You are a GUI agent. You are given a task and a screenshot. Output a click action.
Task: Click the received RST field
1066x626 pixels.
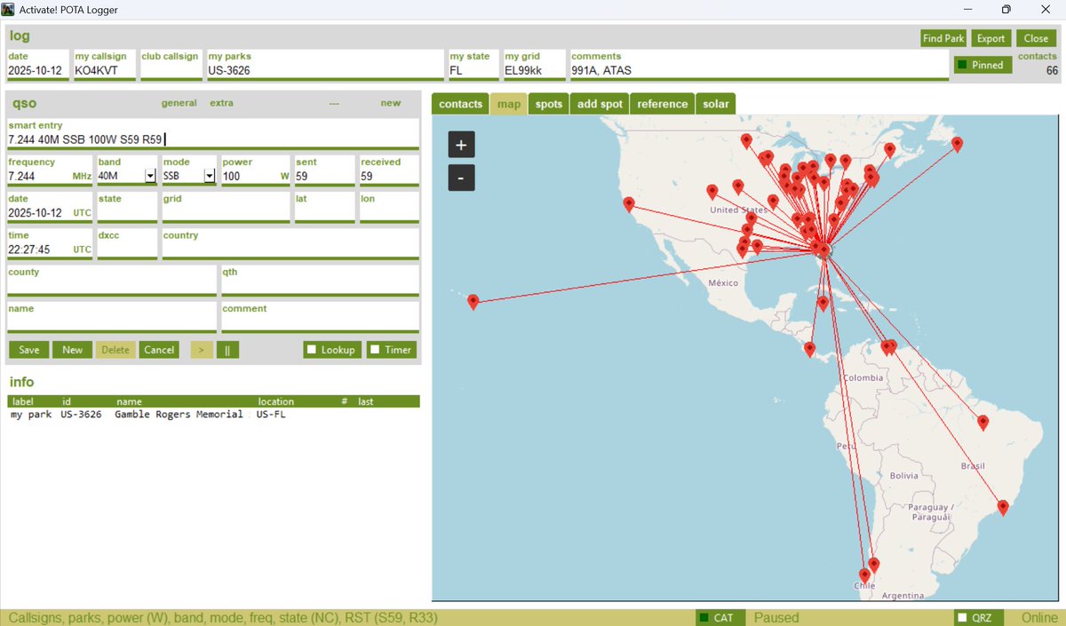tap(388, 177)
